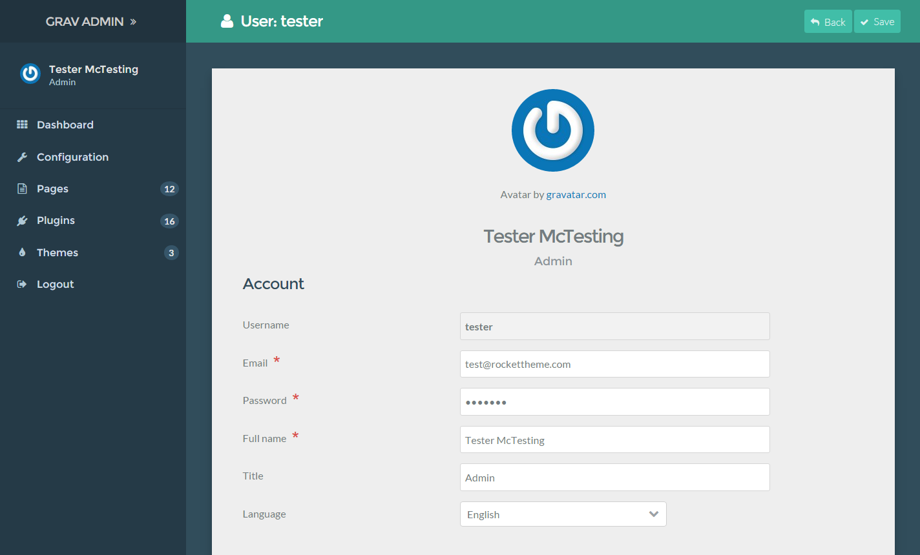Open Themes in the sidebar menu

(x=57, y=252)
